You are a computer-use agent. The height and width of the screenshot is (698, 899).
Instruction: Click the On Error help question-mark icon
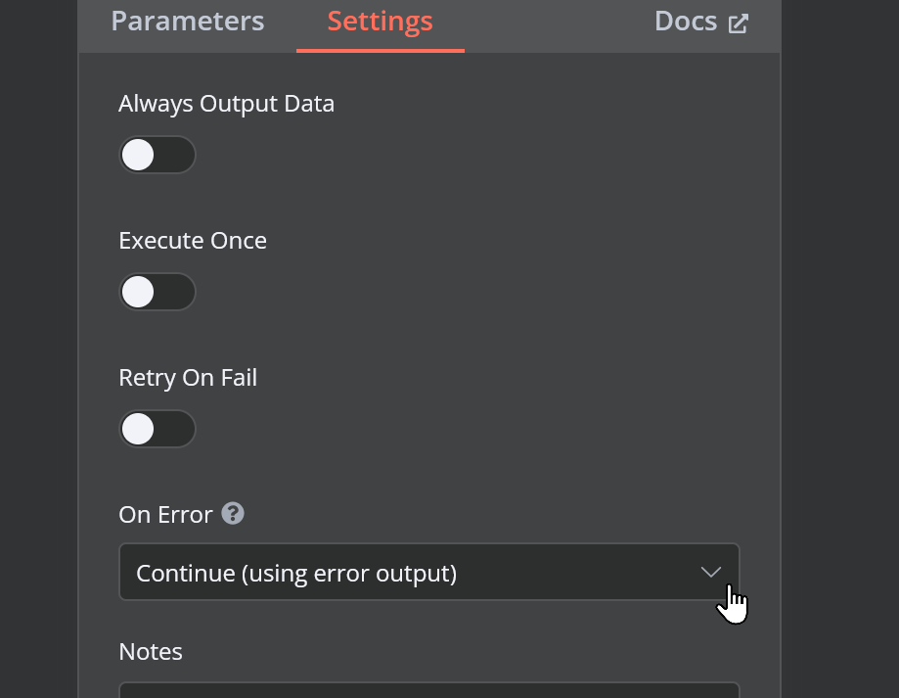tap(233, 513)
